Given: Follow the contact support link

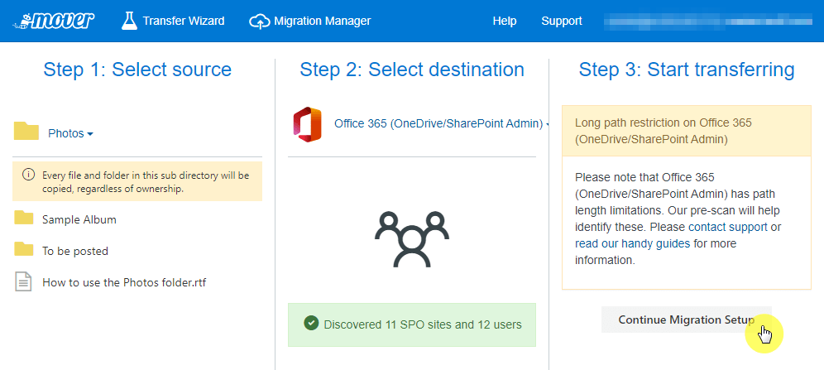Looking at the screenshot, I should coord(728,227).
